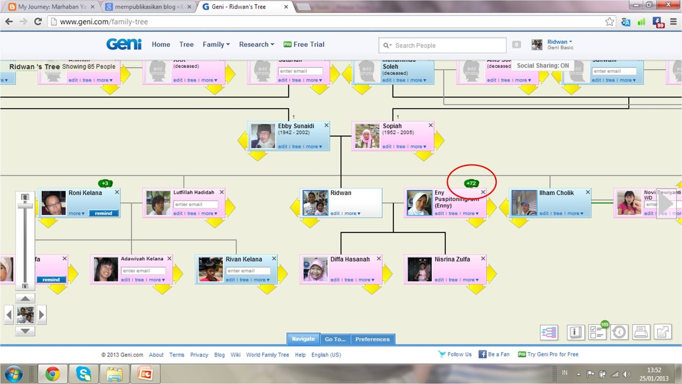The width and height of the screenshot is (682, 384).
Task: Pan the tree down with arrow button
Action: pyautogui.click(x=25, y=331)
